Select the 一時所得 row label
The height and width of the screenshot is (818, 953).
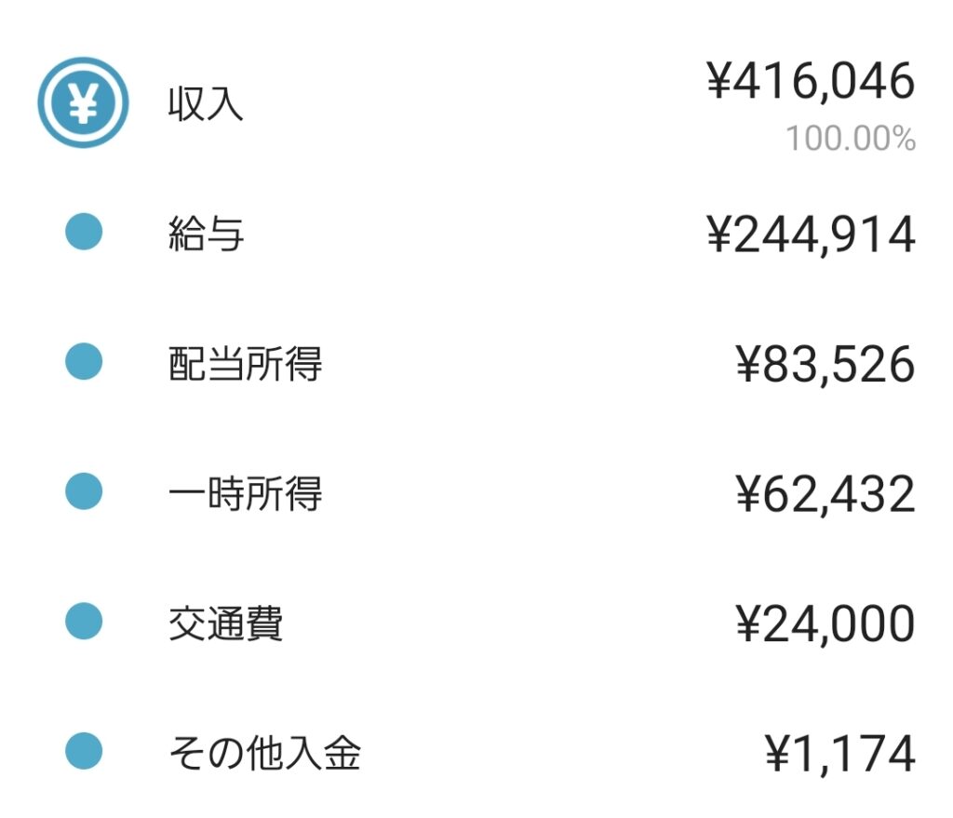pyautogui.click(x=245, y=493)
